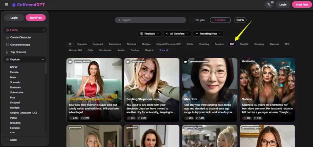This screenshot has height=147, width=313.
Task: Click the sidebar Explore list scrollbar
Action: pos(46,69)
